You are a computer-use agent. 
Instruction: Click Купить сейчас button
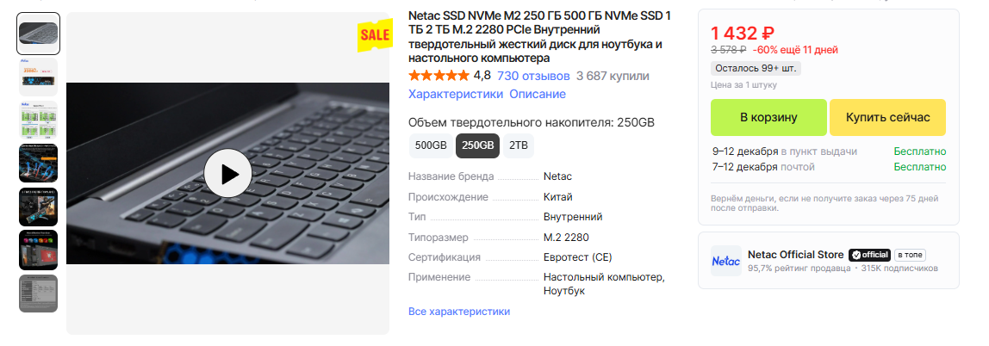[x=887, y=117]
